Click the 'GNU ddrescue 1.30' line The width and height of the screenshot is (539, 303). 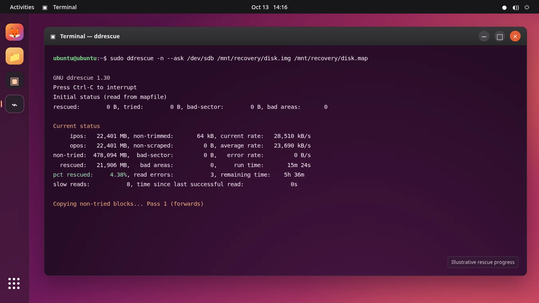tap(81, 78)
